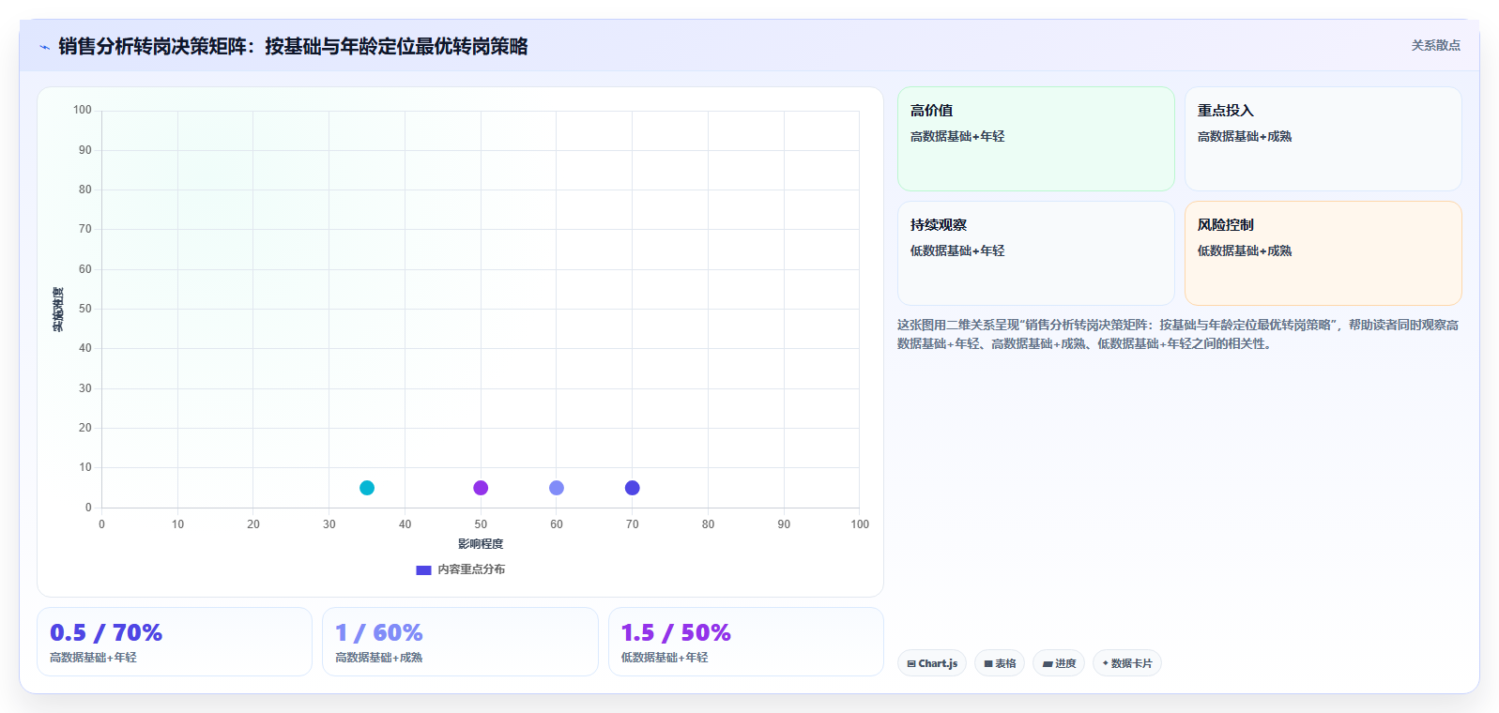Open the 重点投入 quadrant card
Viewport: 1499px width, 713px height.
[1323, 139]
